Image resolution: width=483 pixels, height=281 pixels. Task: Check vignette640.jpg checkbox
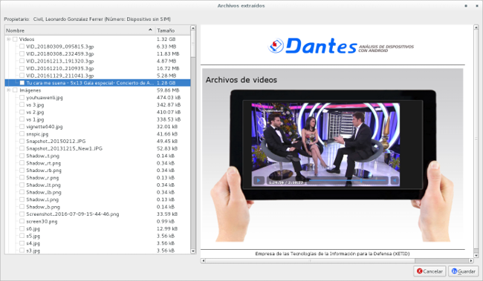[x=22, y=126]
